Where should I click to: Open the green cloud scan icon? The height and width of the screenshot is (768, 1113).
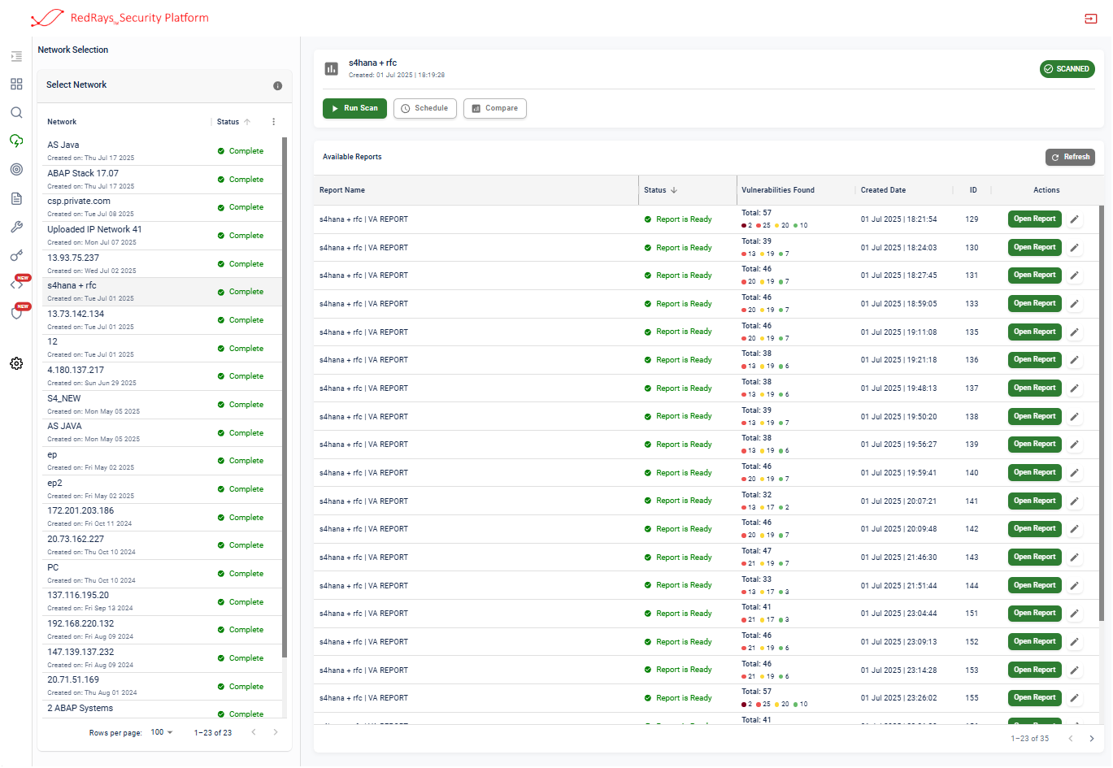16,141
